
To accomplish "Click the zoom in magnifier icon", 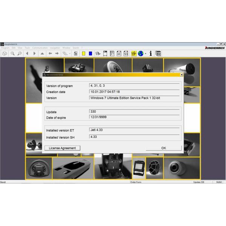I will coord(12,53).
